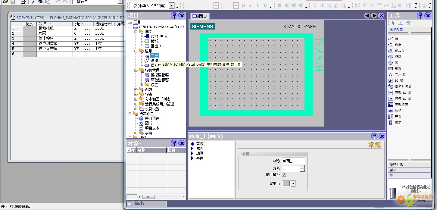
Task: Expand the 配方 folder
Action: [x=136, y=89]
